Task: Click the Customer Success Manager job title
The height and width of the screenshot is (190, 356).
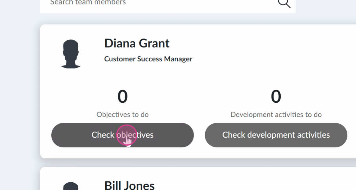Action: 148,59
